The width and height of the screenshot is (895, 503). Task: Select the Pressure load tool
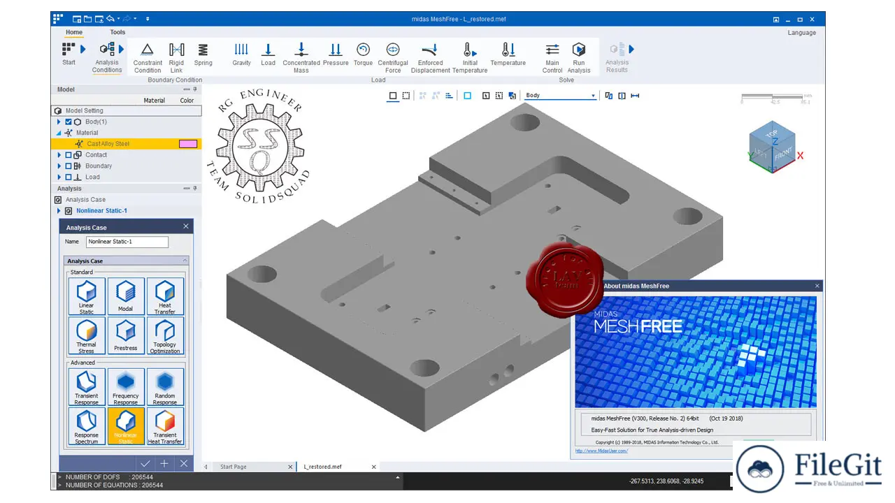click(336, 54)
